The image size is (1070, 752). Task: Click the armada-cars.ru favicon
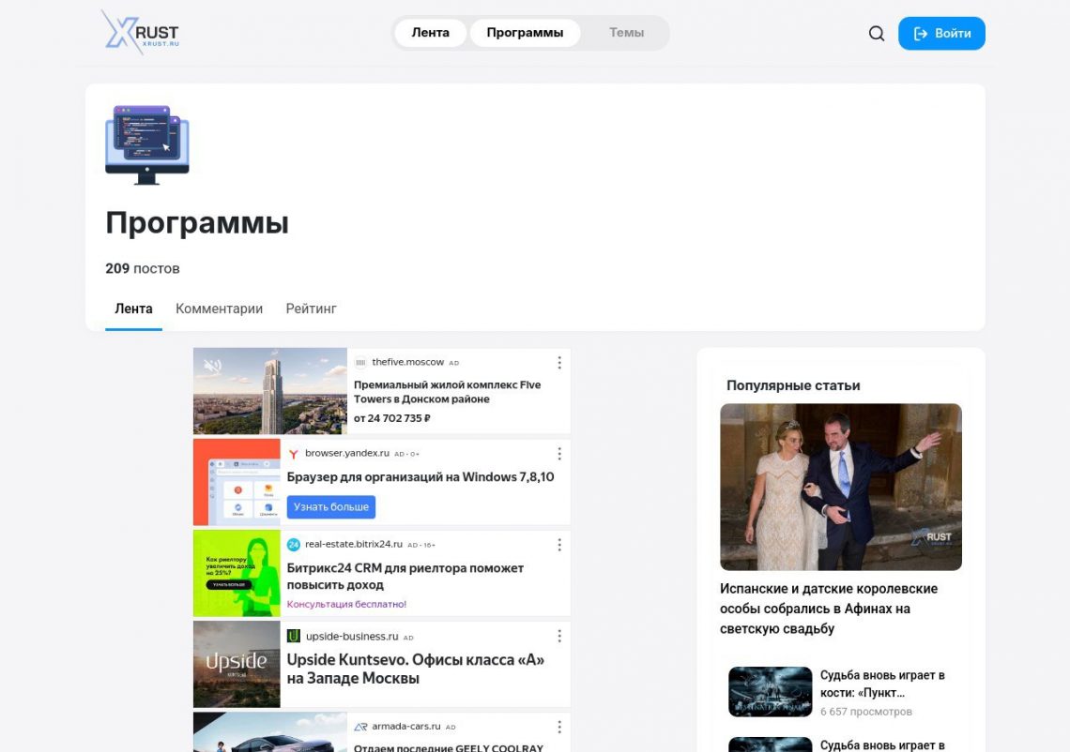(x=360, y=727)
